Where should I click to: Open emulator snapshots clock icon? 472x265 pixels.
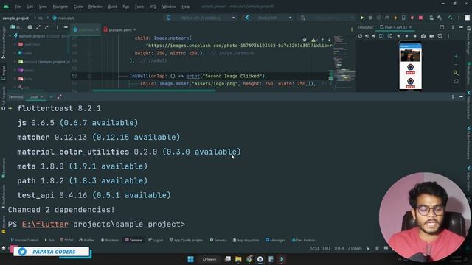tap(440, 36)
